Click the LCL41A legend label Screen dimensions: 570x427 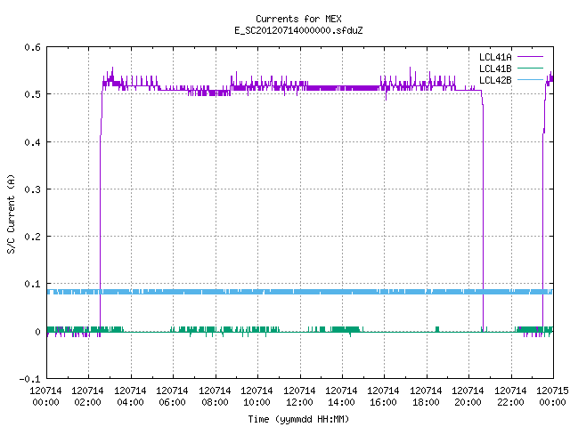[495, 57]
